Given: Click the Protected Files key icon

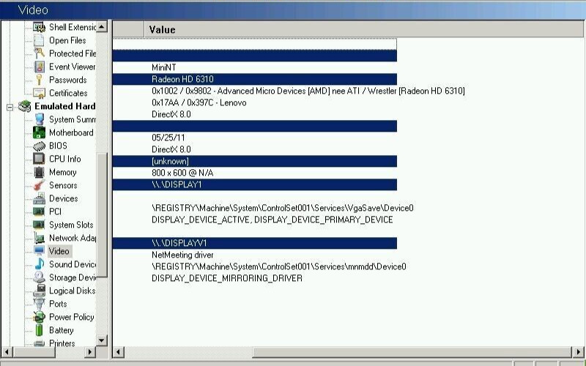Looking at the screenshot, I should pos(39,53).
